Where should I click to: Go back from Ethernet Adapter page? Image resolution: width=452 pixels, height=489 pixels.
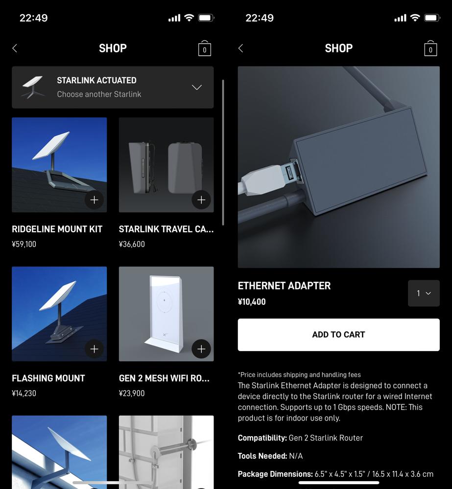(x=240, y=48)
